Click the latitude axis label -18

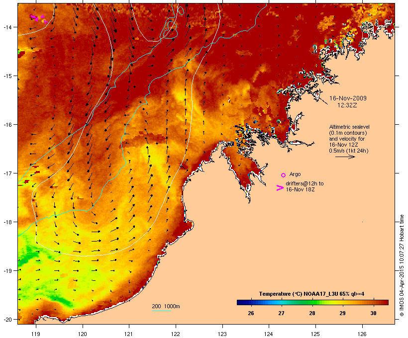7,222
